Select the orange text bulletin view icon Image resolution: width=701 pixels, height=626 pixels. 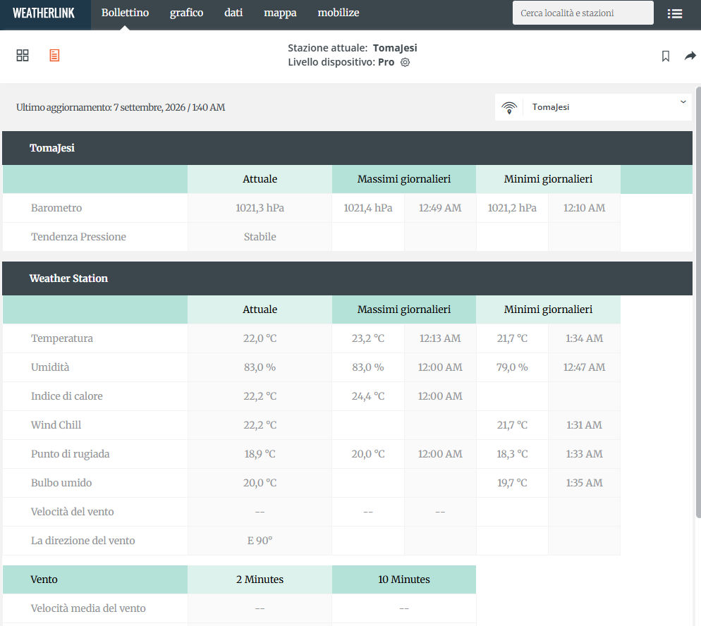[x=54, y=56]
